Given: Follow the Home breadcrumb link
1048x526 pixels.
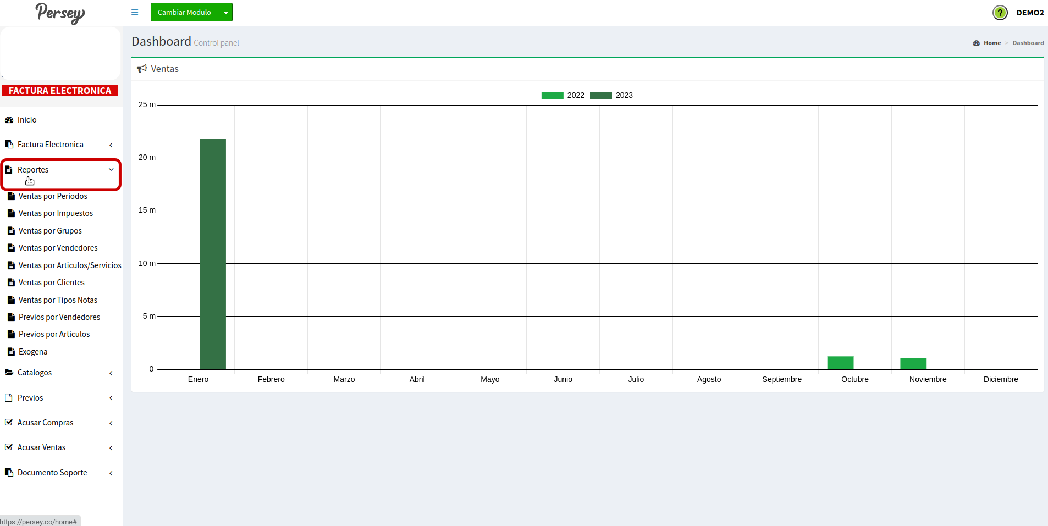Looking at the screenshot, I should [x=992, y=43].
